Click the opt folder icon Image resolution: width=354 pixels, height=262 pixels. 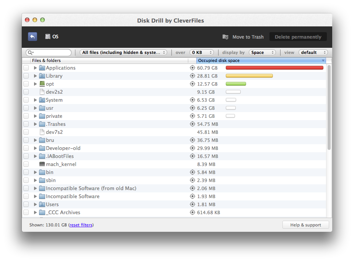pyautogui.click(x=42, y=84)
